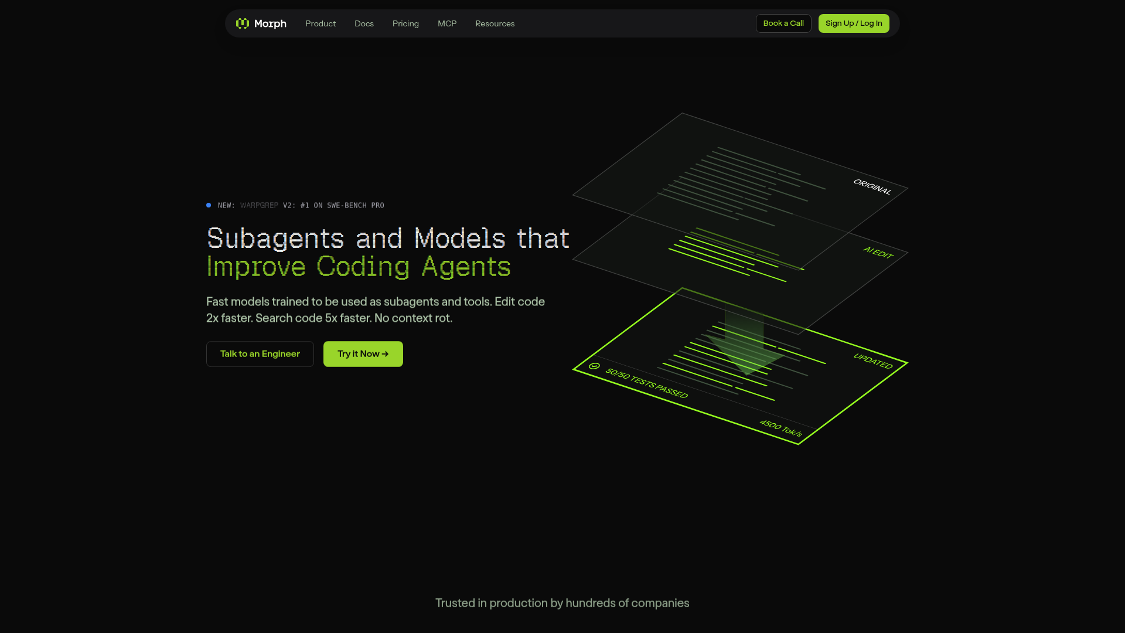Screen dimensions: 1125x633
Task: Navigate to the MCP page
Action: coord(446,23)
